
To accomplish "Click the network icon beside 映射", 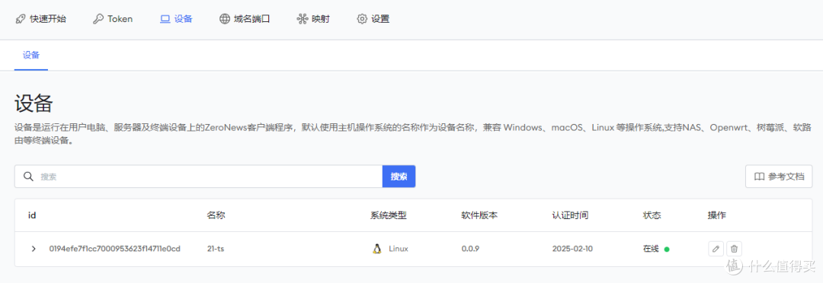I will pos(302,19).
